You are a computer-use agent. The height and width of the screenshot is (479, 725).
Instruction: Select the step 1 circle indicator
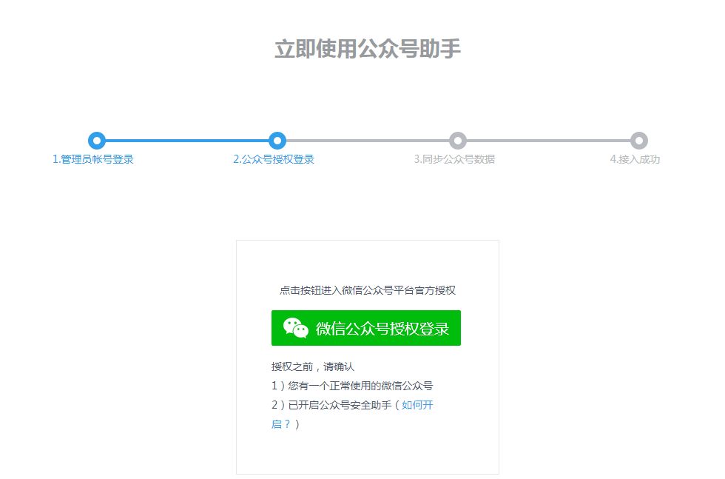coord(95,141)
